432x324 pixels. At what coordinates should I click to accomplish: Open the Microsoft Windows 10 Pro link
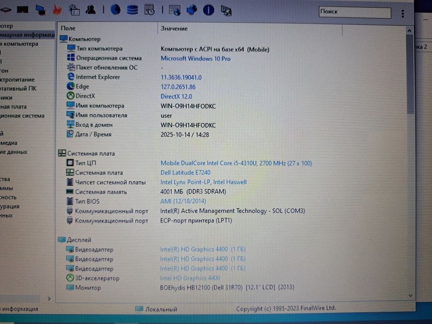coord(195,59)
